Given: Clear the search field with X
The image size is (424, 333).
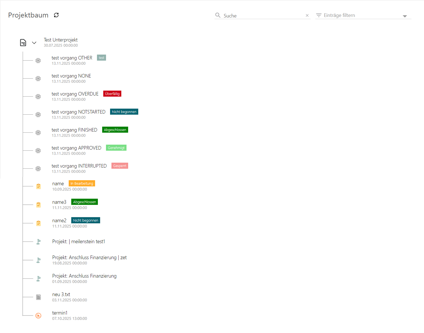Looking at the screenshot, I should coord(307,16).
